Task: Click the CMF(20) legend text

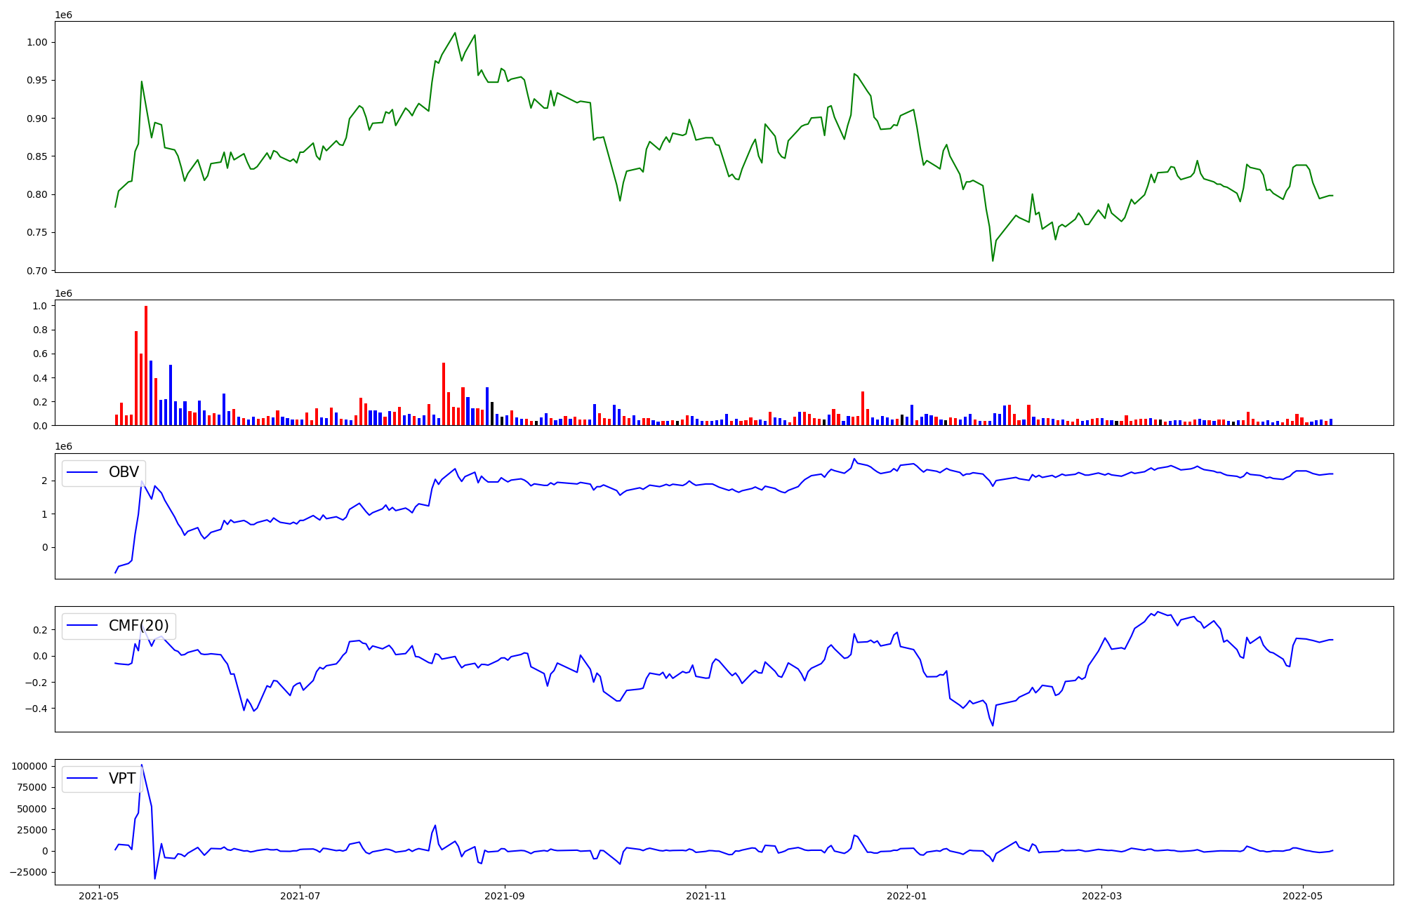Action: [138, 626]
